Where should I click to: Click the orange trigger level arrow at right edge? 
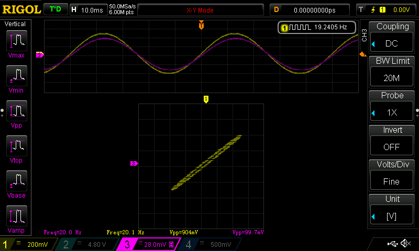[x=363, y=54]
